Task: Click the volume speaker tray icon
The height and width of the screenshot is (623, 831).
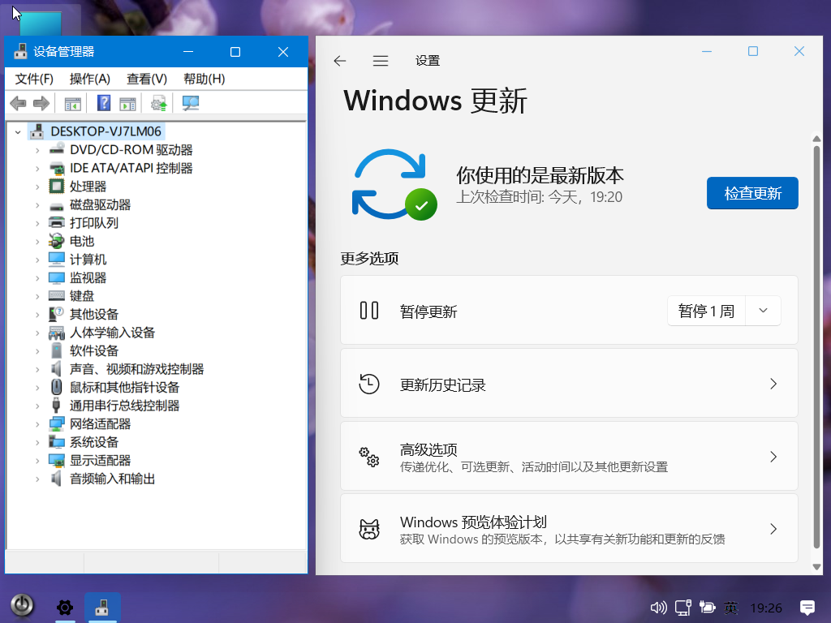Action: click(x=659, y=607)
